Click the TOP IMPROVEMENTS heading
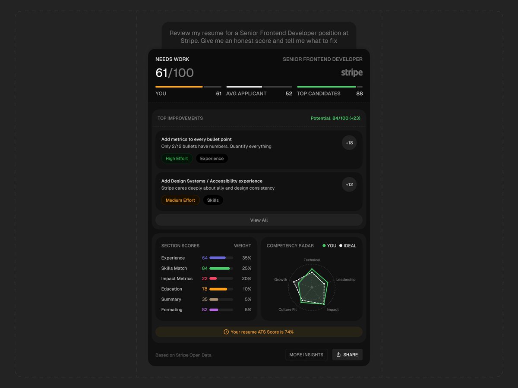 pyautogui.click(x=180, y=118)
